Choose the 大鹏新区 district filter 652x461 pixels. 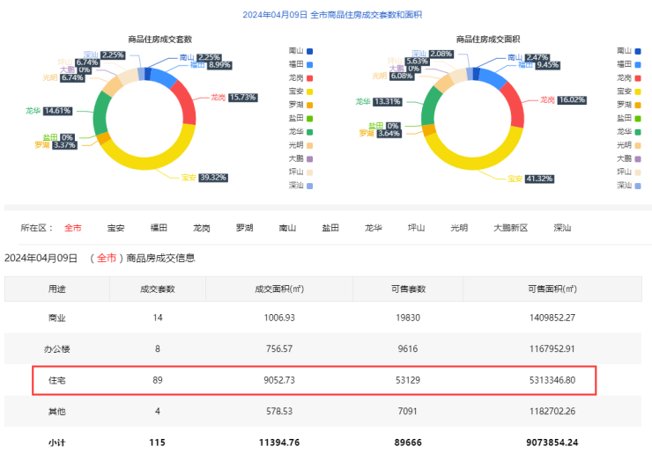[x=510, y=228]
